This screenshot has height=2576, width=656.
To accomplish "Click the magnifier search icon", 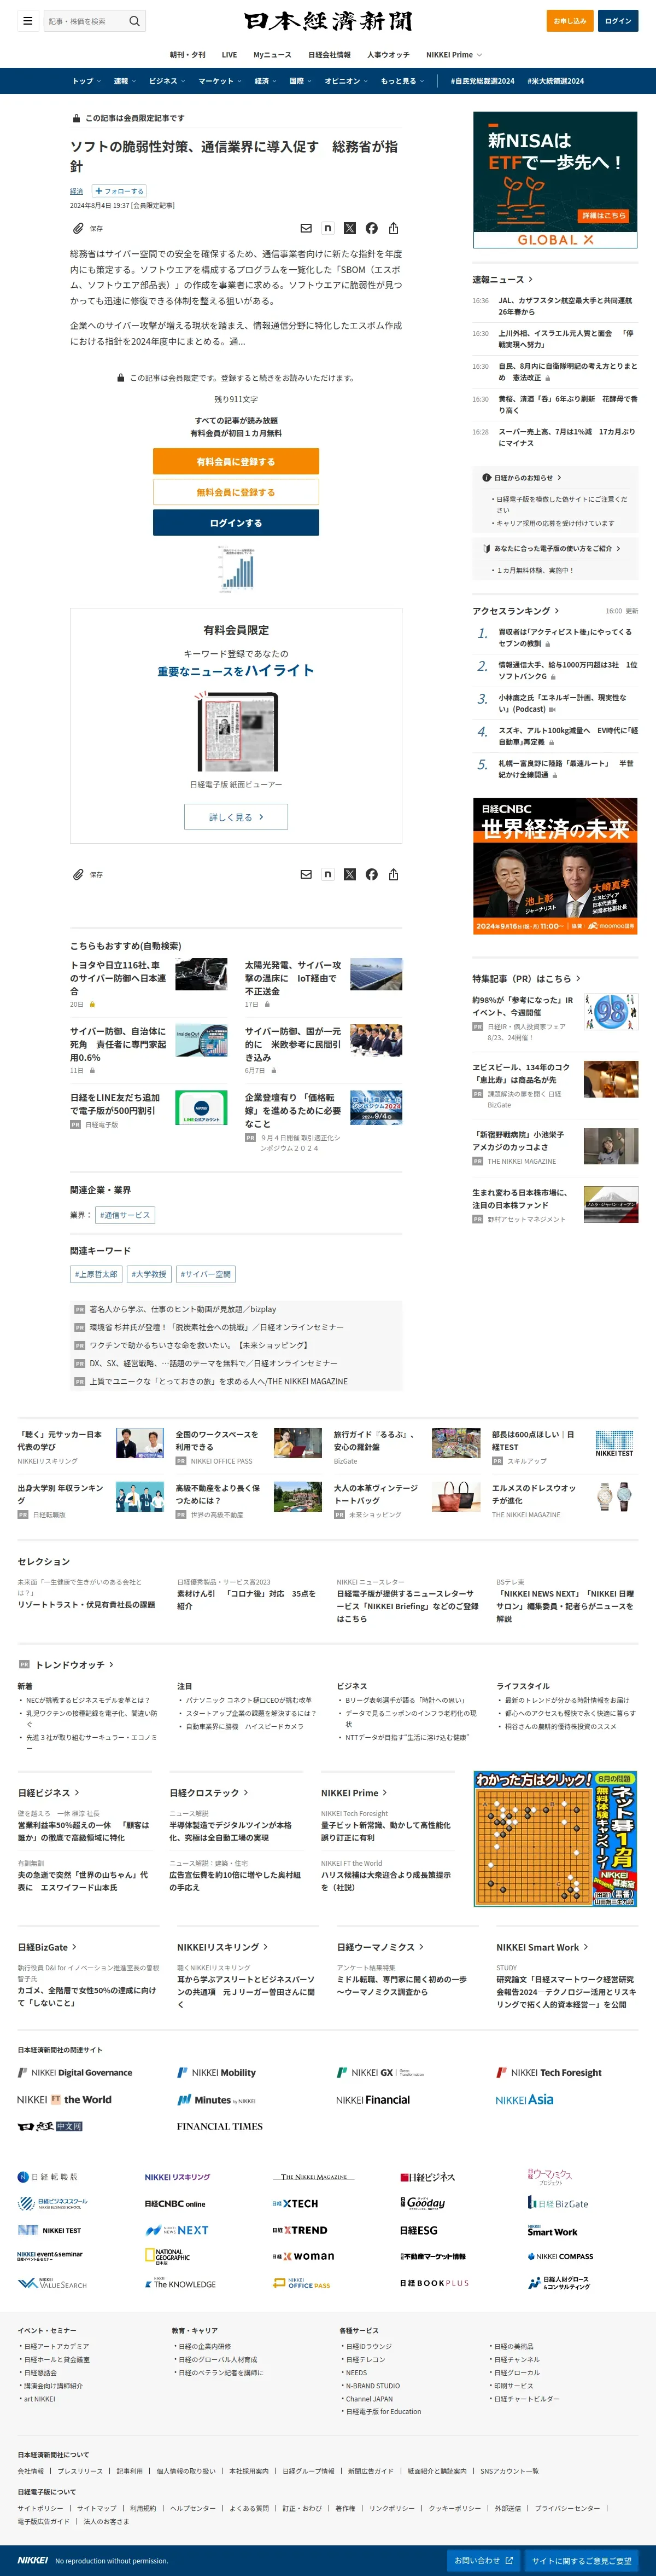I will click(x=135, y=21).
